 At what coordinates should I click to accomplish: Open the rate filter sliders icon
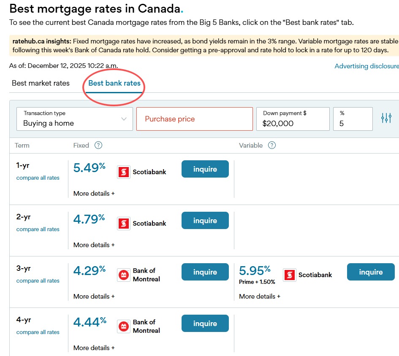386,118
